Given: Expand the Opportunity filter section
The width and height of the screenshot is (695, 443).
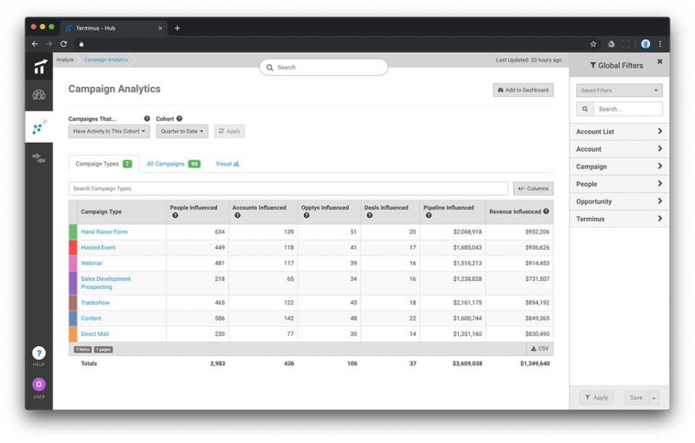Looking at the screenshot, I should pos(619,202).
